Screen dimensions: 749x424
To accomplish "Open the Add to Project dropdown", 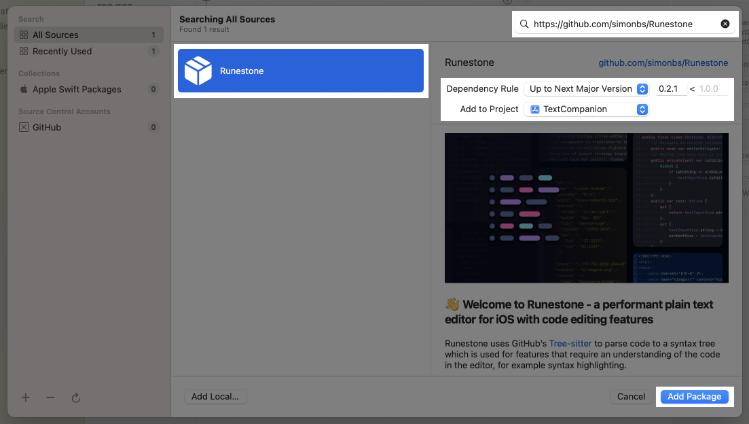I will 642,109.
